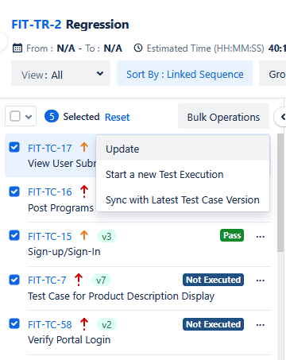Open the Group by dropdown at right
The width and height of the screenshot is (286, 360).
click(x=272, y=73)
